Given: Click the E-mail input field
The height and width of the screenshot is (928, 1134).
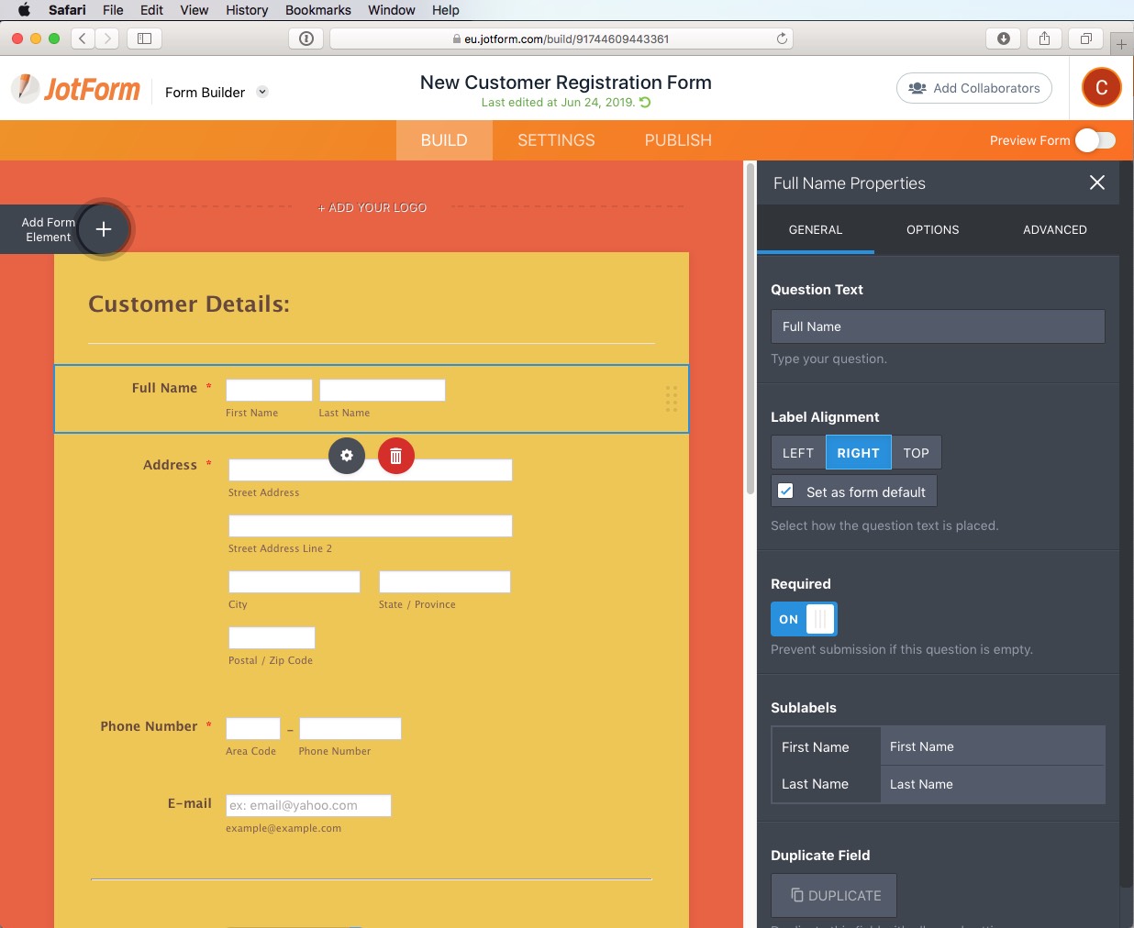Looking at the screenshot, I should [308, 805].
